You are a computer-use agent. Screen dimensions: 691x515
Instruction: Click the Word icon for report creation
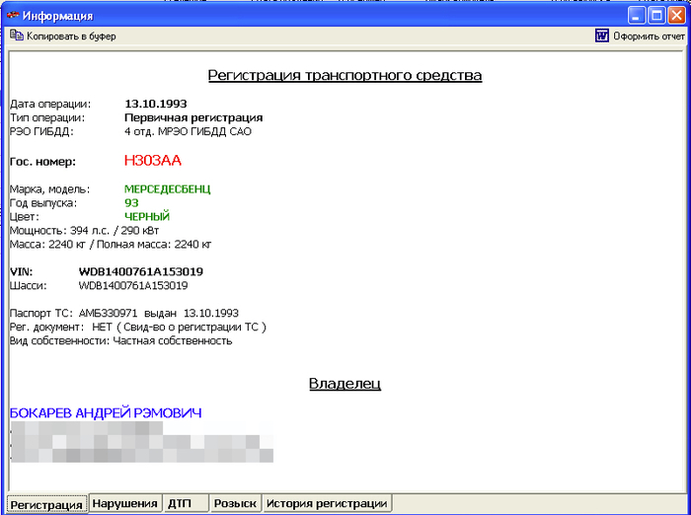pos(601,37)
